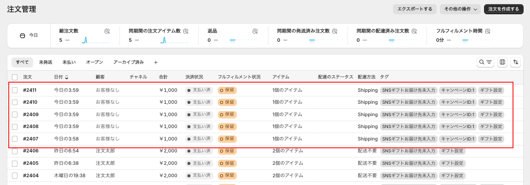
Task: Click the edit columns icon
Action: [x=502, y=62]
